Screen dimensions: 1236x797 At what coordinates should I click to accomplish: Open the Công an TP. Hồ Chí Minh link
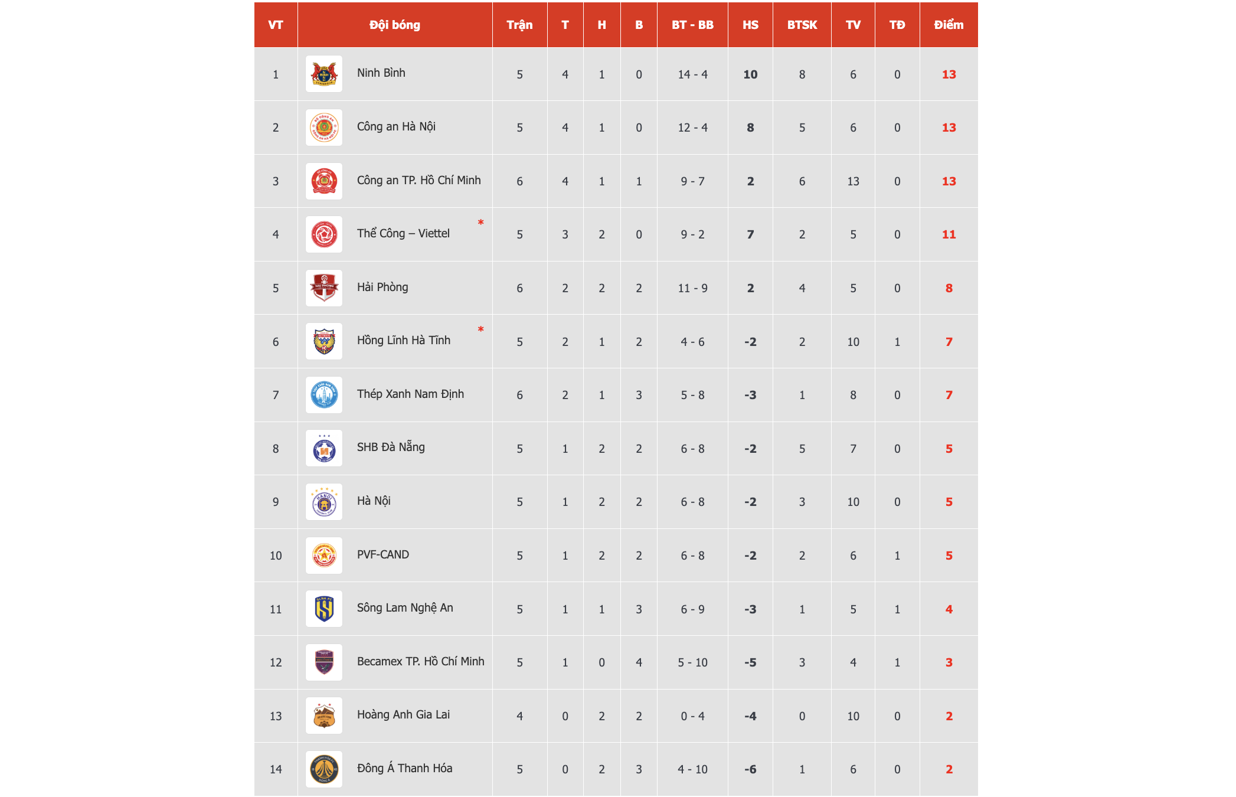[x=418, y=181]
